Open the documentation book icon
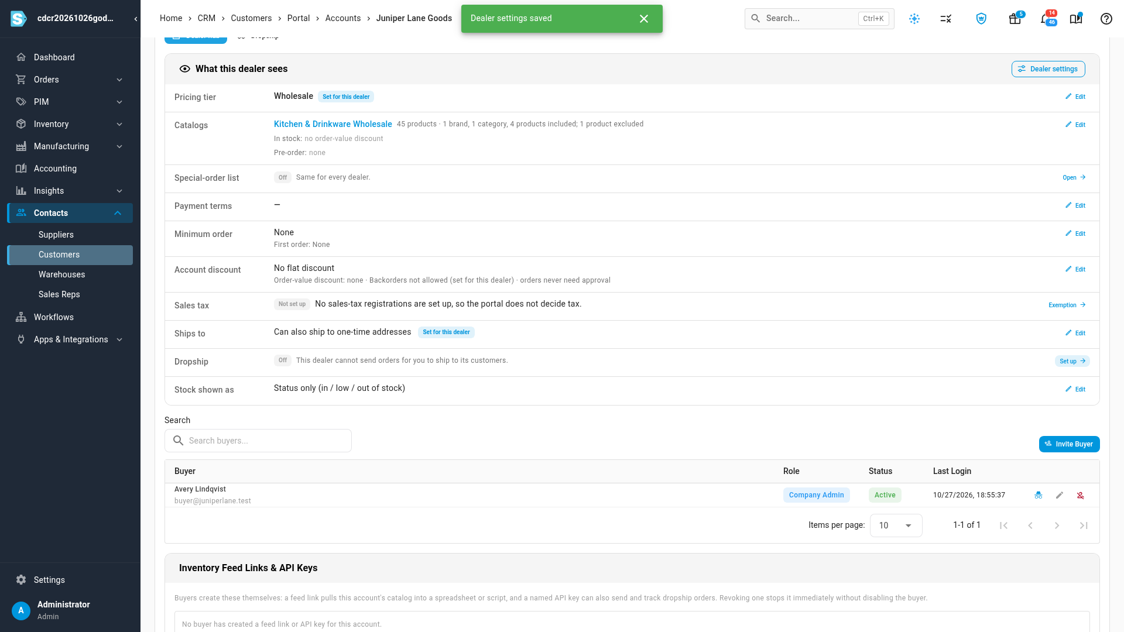Viewport: 1124px width, 632px height. 1076,19
